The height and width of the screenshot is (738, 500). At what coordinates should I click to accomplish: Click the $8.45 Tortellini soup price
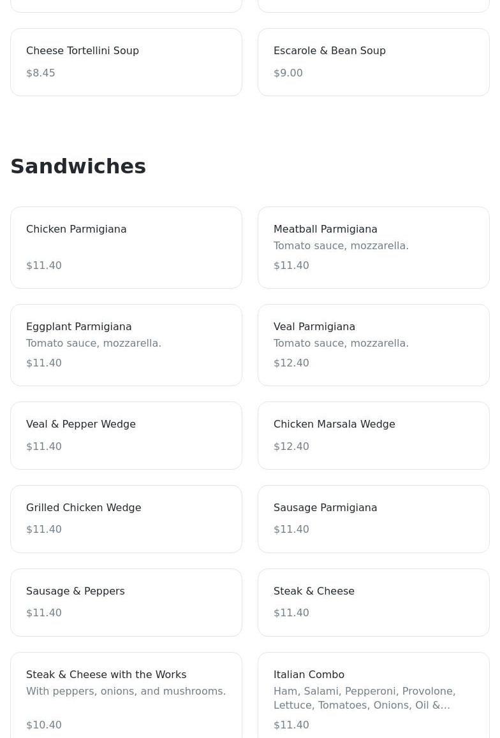pyautogui.click(x=41, y=73)
